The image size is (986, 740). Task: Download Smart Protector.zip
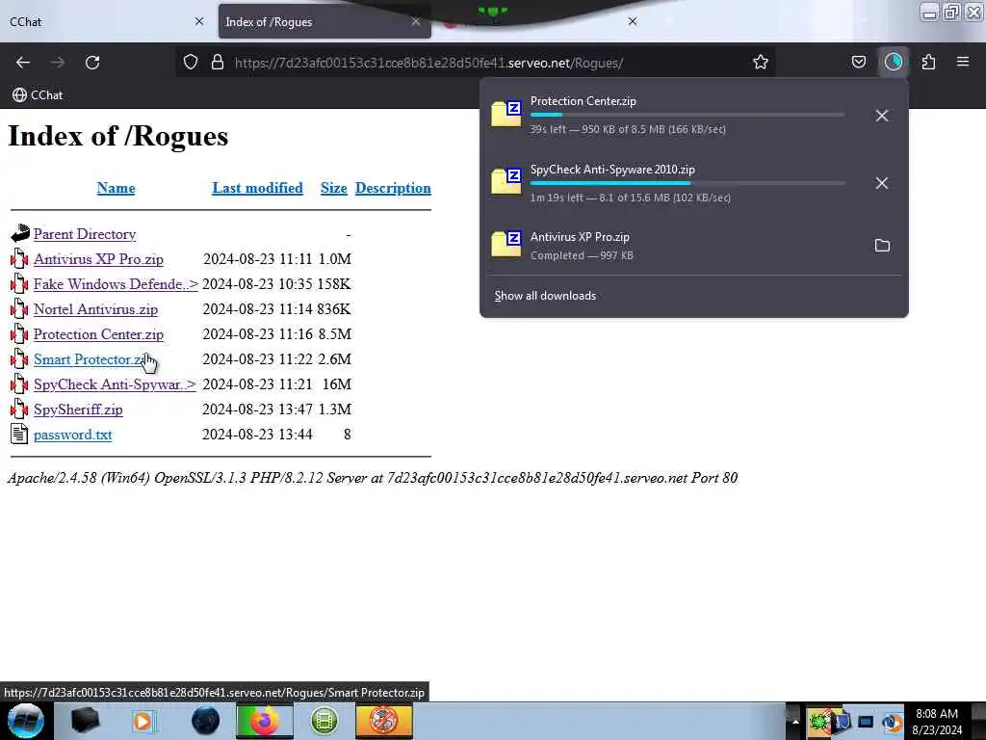coord(91,359)
